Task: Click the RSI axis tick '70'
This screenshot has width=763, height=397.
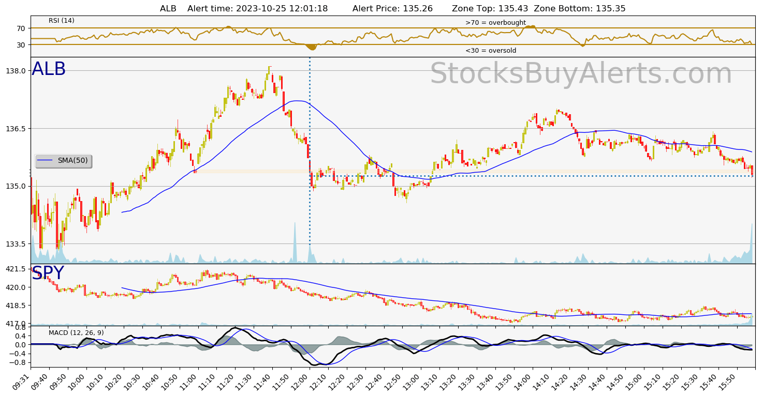Action: pyautogui.click(x=21, y=28)
